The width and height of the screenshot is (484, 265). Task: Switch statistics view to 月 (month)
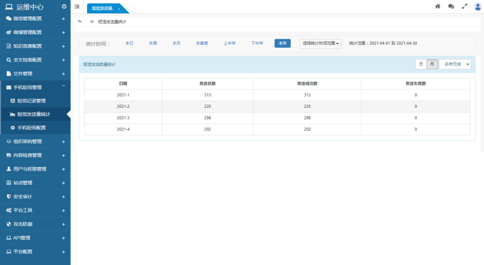coord(432,64)
